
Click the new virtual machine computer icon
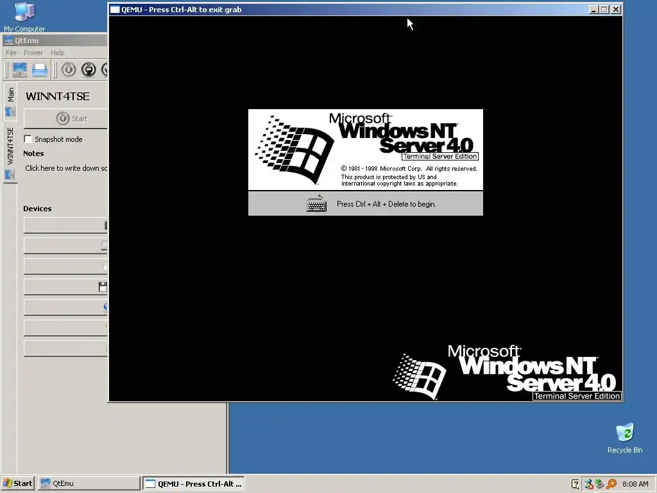(x=20, y=69)
